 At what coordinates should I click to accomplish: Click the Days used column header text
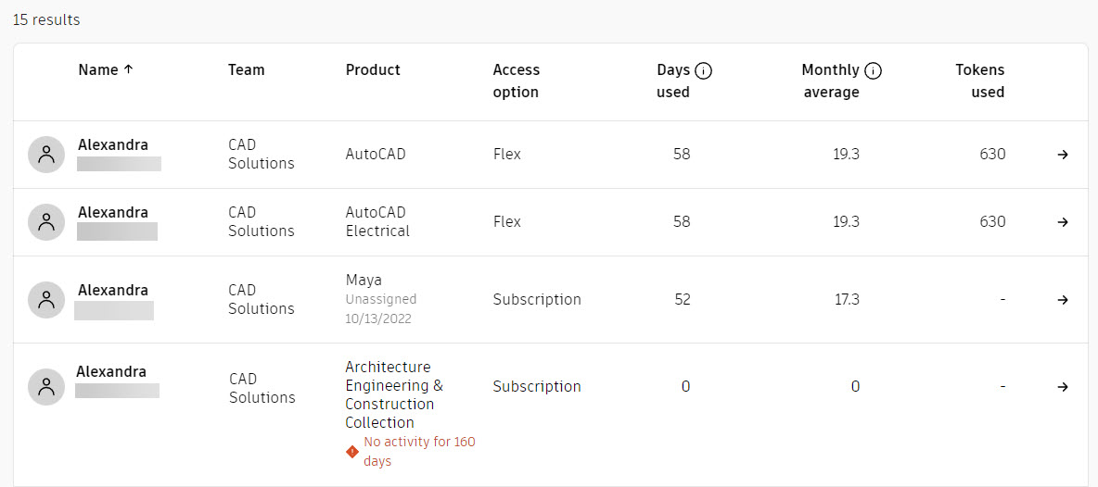coord(673,81)
